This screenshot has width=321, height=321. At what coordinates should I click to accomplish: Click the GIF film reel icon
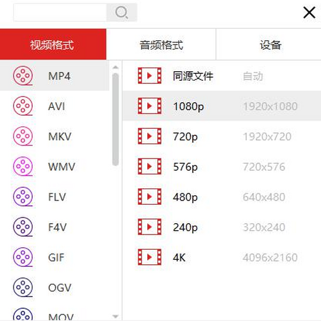(23, 257)
